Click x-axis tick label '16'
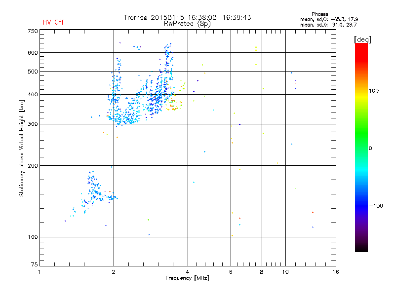This screenshot has height=296, width=395. pyautogui.click(x=336, y=272)
